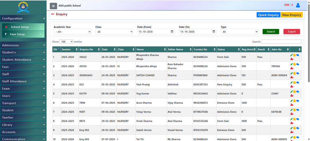Image resolution: width=310 pixels, height=141 pixels.
Task: Expand the Exam sidebar menu
Action: pyautogui.click(x=23, y=88)
